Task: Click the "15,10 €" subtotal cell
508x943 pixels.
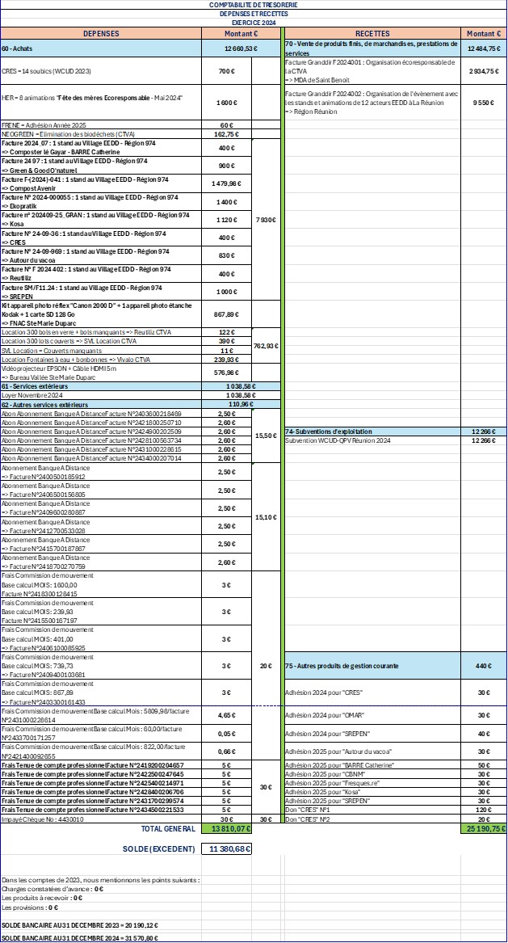Action: pyautogui.click(x=266, y=516)
